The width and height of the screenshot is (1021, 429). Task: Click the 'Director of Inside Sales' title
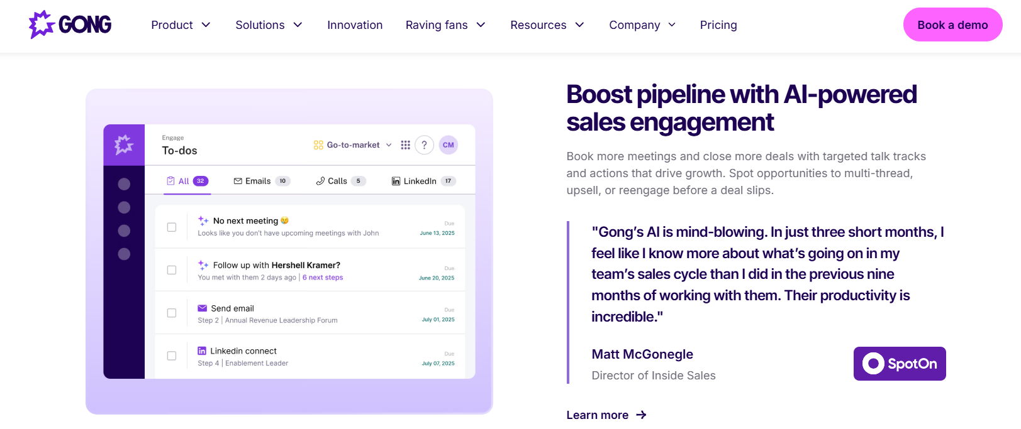click(654, 376)
